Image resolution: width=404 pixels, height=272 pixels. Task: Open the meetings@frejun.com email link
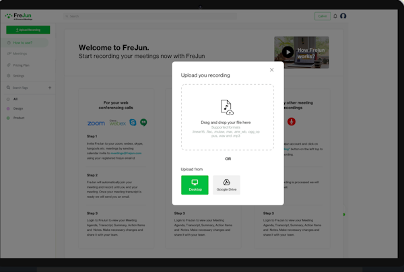pyautogui.click(x=126, y=153)
